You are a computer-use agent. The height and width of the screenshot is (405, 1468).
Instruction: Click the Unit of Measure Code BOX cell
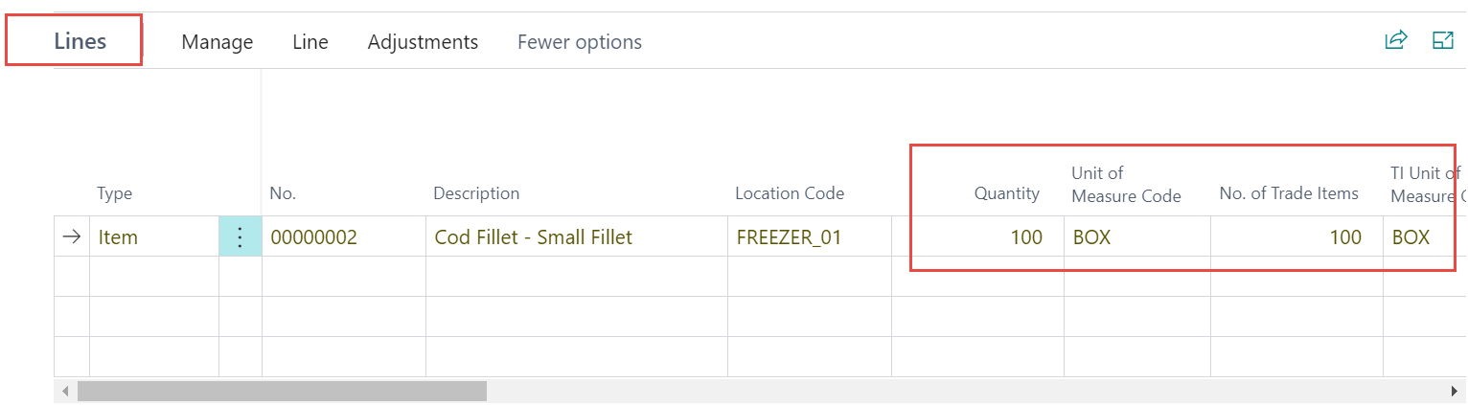[x=1135, y=237]
